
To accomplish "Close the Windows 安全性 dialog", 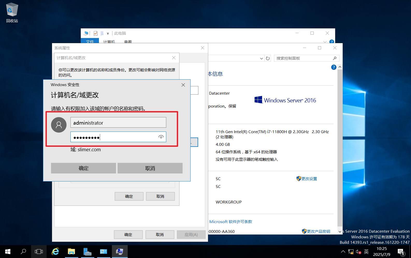I will (x=183, y=85).
